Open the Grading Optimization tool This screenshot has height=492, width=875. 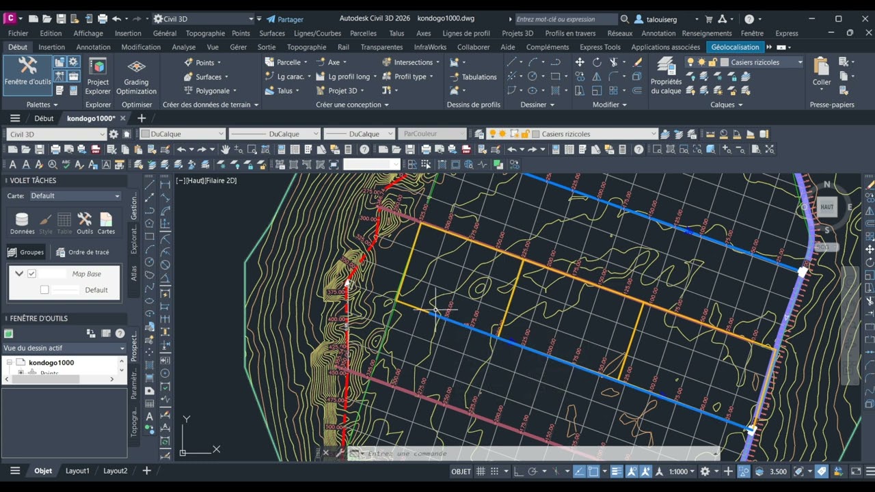click(136, 76)
